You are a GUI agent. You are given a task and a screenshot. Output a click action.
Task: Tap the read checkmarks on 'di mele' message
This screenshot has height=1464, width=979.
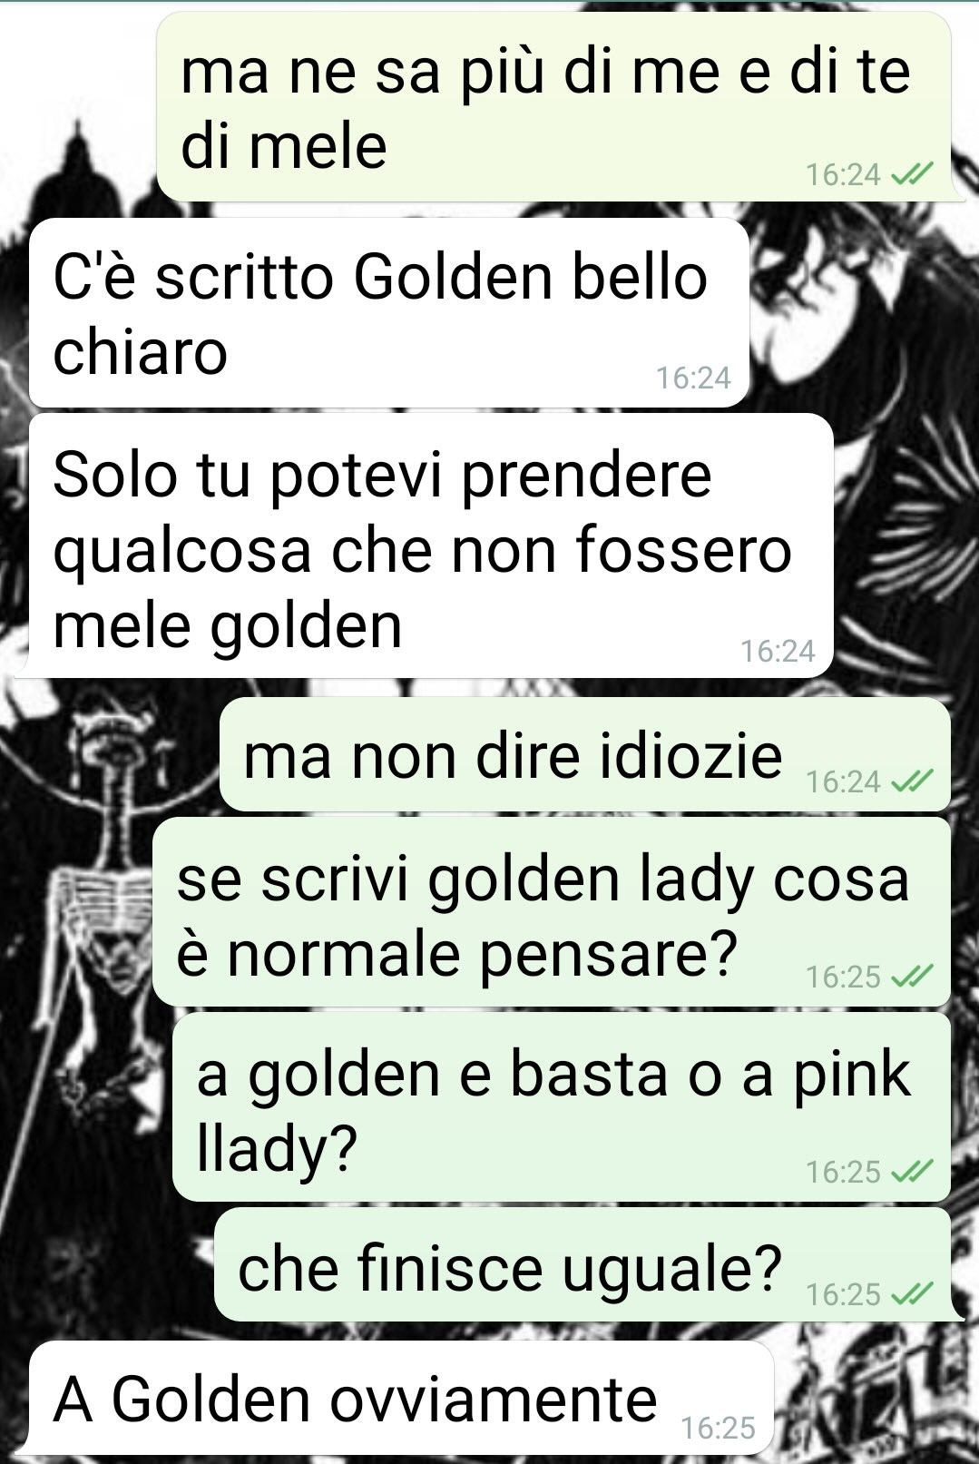[912, 172]
